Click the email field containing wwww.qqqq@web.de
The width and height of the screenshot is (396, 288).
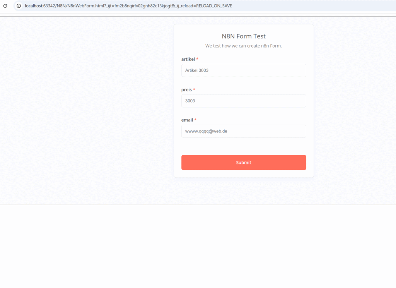pos(244,131)
